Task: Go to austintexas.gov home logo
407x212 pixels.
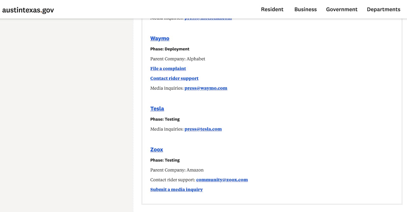Action: 28,10
